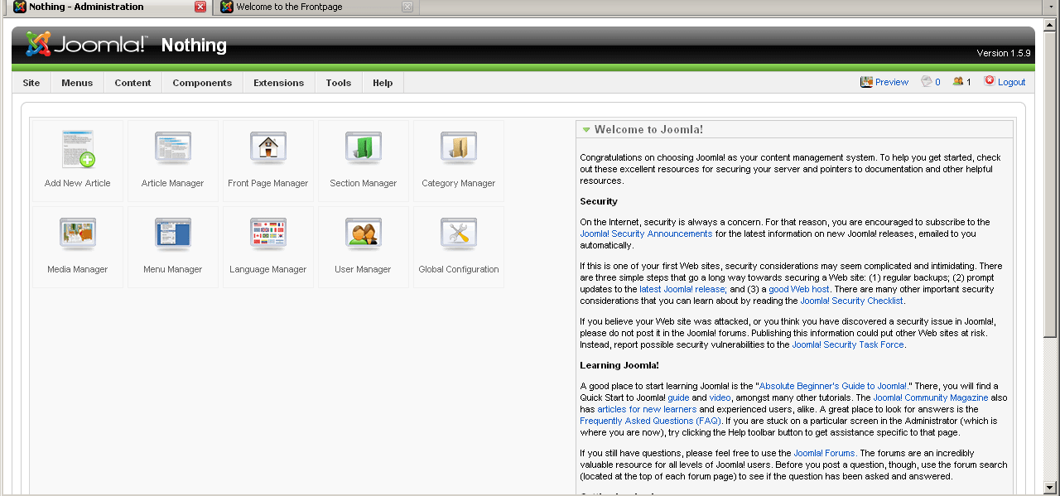Click the Logout link

click(x=1011, y=82)
